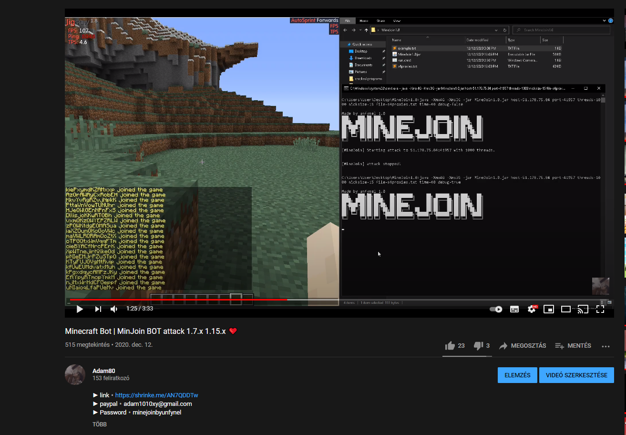Click Explorer's back arrow
The width and height of the screenshot is (626, 435).
tap(345, 30)
